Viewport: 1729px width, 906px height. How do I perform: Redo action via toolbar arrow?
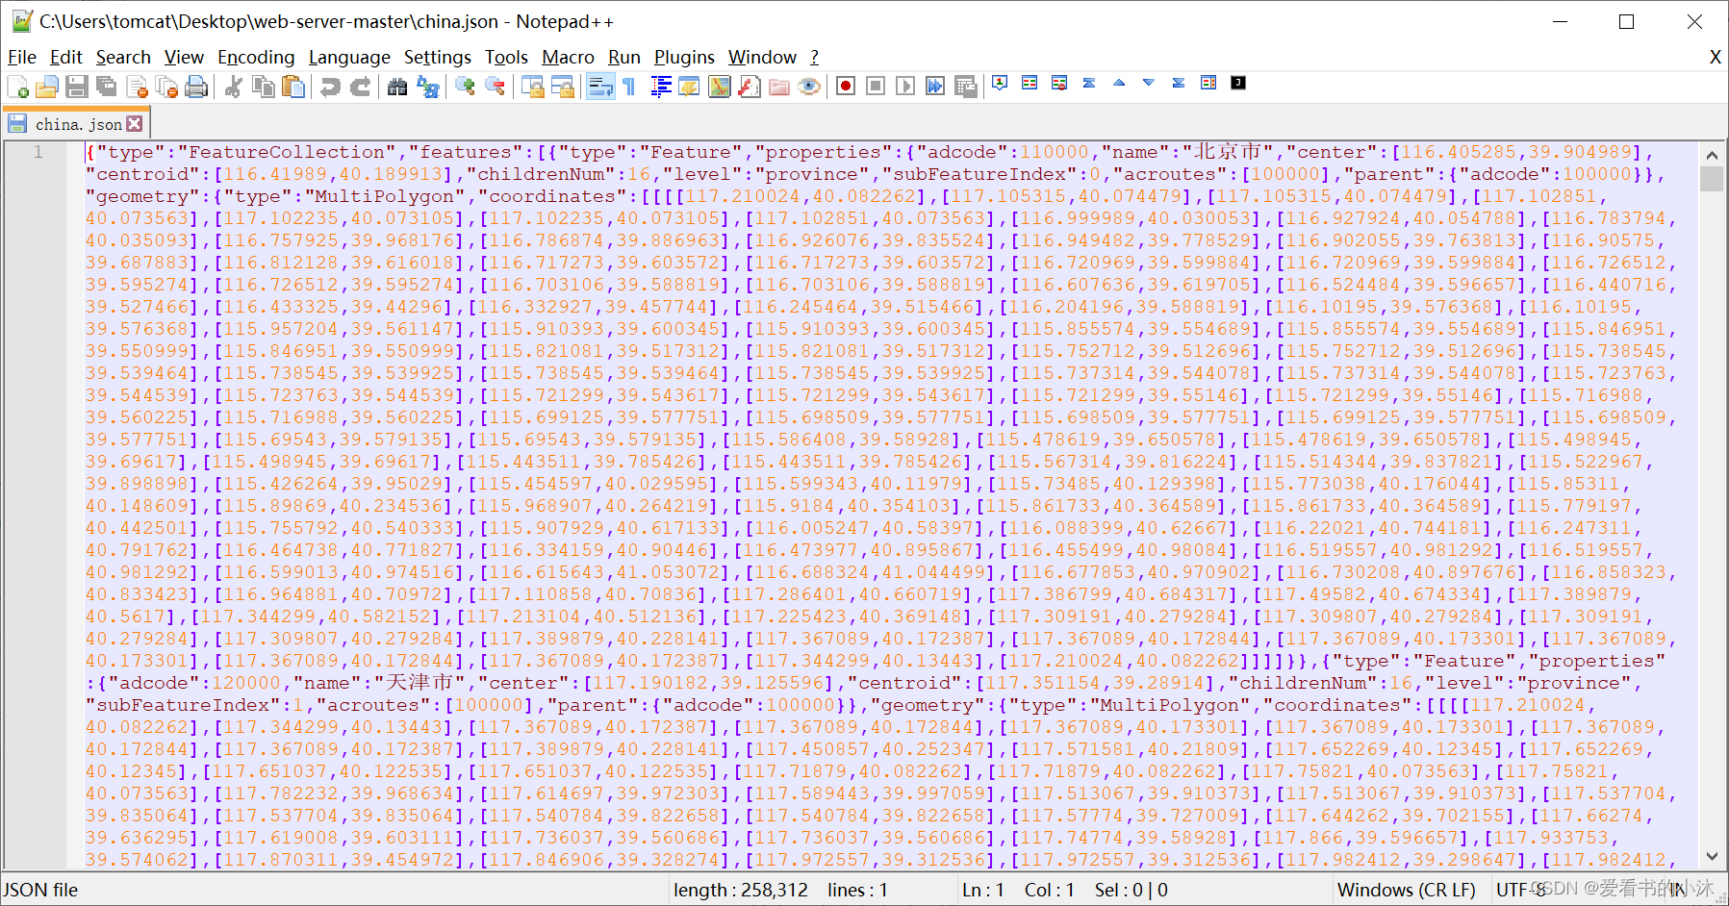(360, 87)
